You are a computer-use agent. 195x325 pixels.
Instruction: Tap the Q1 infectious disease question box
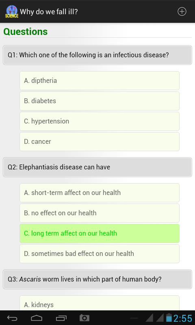click(97, 55)
